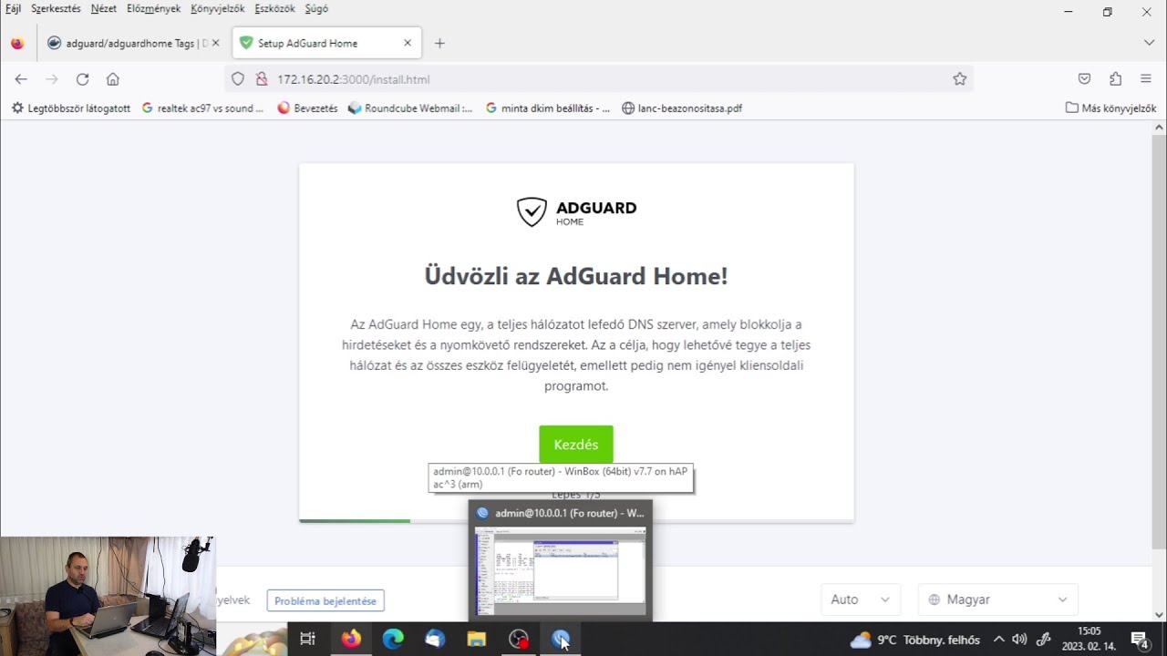Open the Magyar language dropdown

point(997,600)
